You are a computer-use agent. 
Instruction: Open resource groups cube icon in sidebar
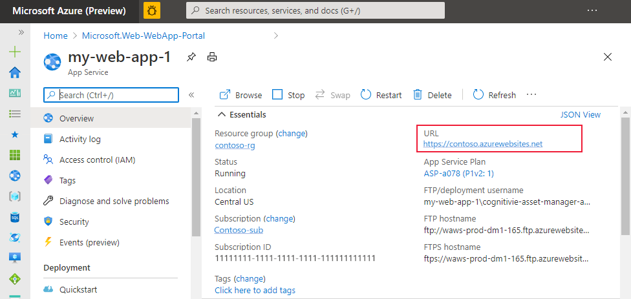coord(15,196)
